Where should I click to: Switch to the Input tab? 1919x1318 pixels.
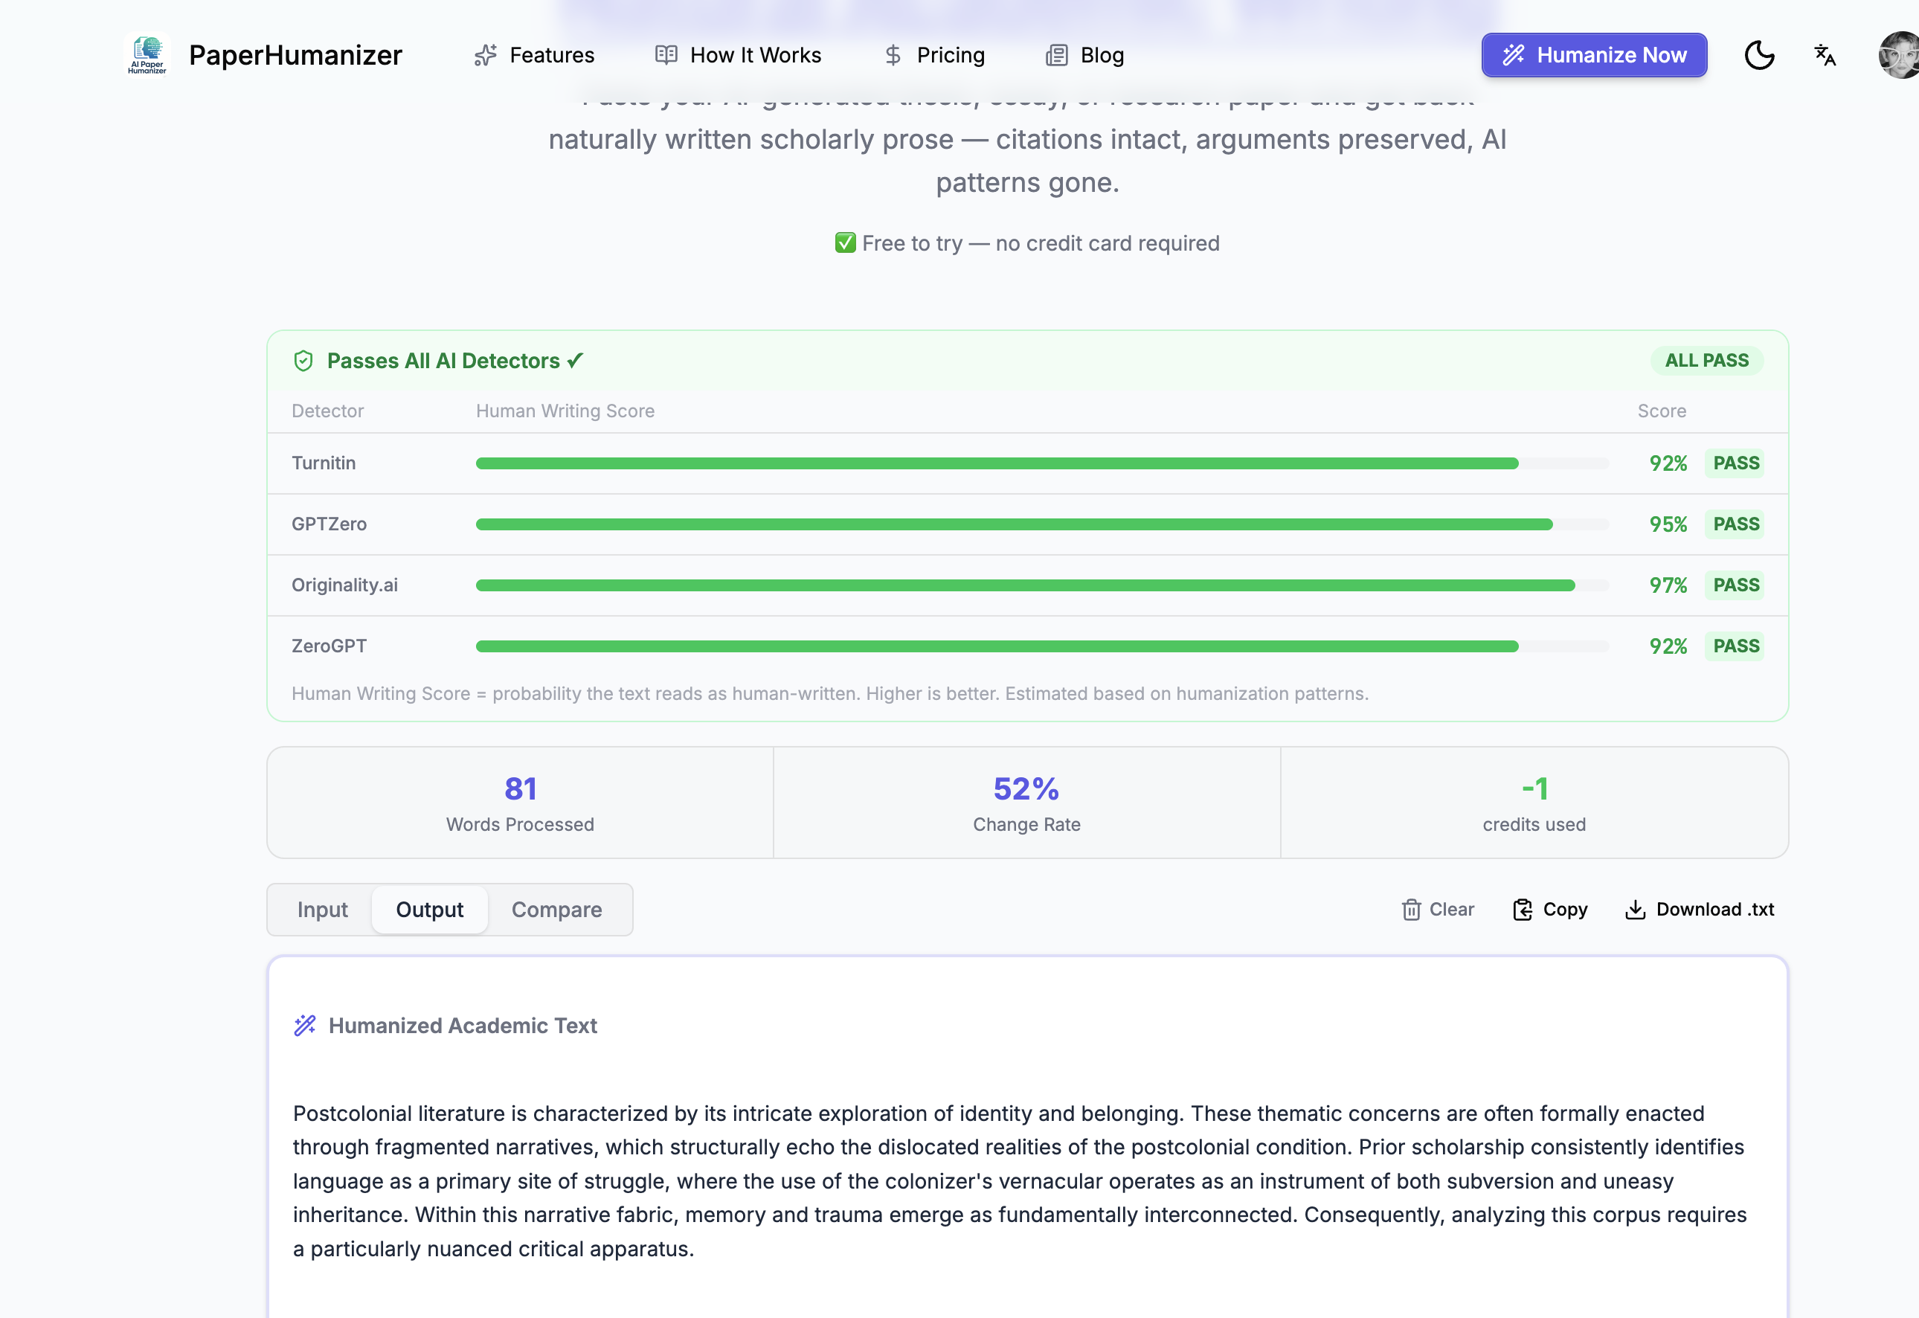(x=322, y=909)
